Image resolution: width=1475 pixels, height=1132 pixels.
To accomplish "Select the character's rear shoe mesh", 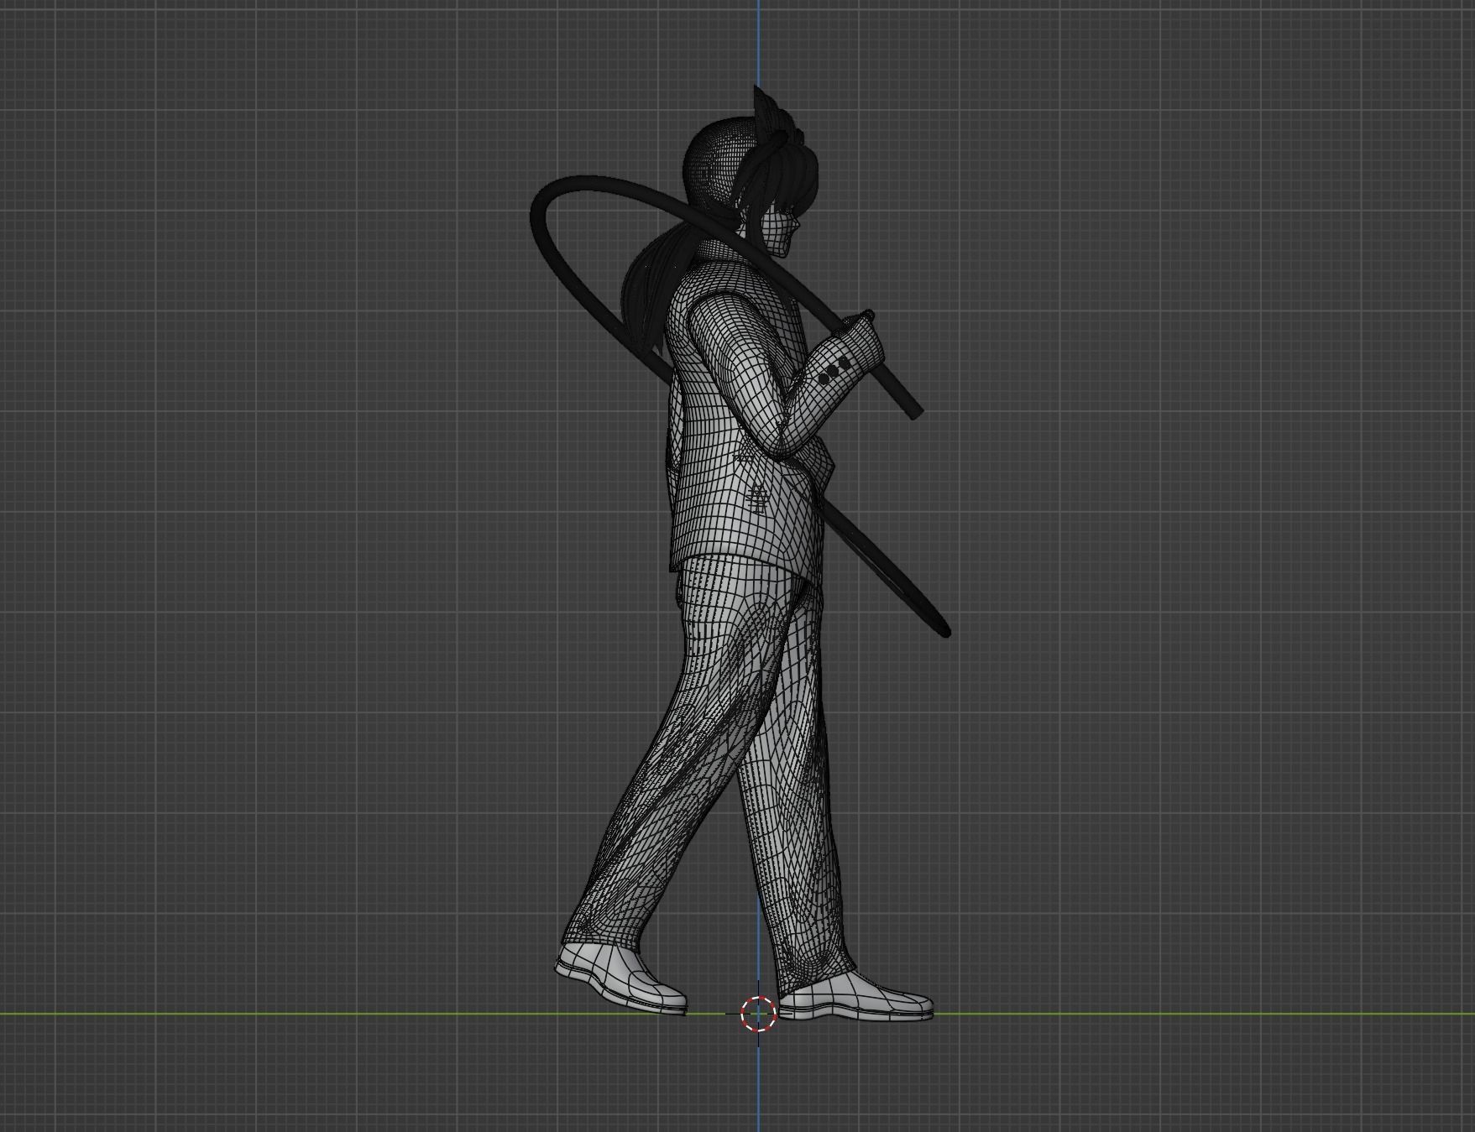I will [x=620, y=978].
